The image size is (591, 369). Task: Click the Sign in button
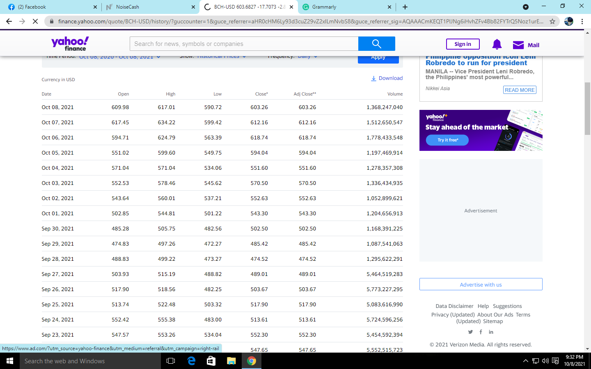[463, 44]
